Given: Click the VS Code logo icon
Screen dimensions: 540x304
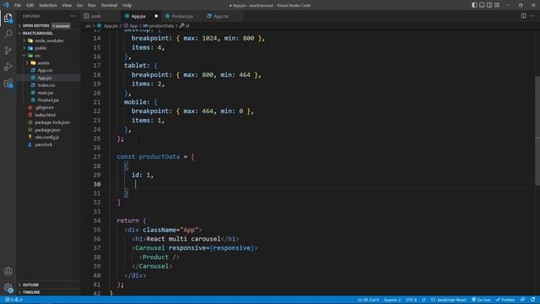Looking at the screenshot, I should (6, 5).
